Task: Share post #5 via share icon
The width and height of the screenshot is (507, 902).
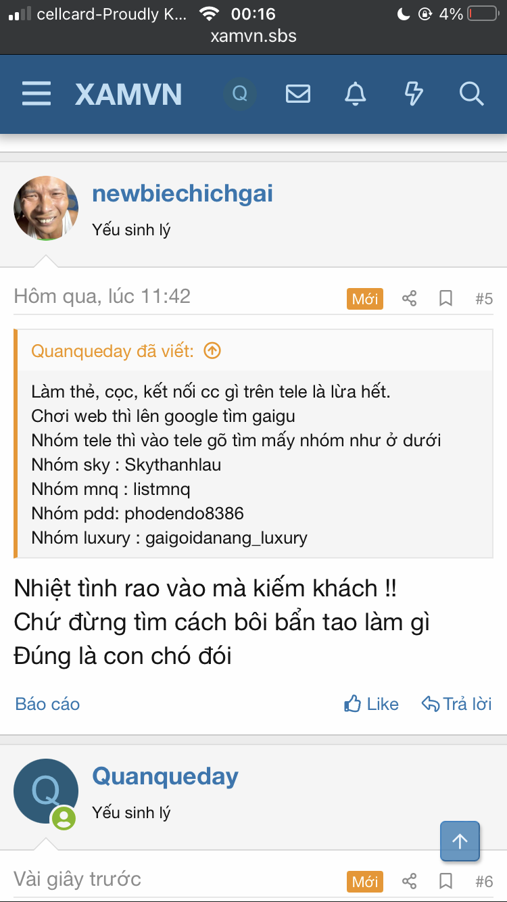Action: coord(409,298)
